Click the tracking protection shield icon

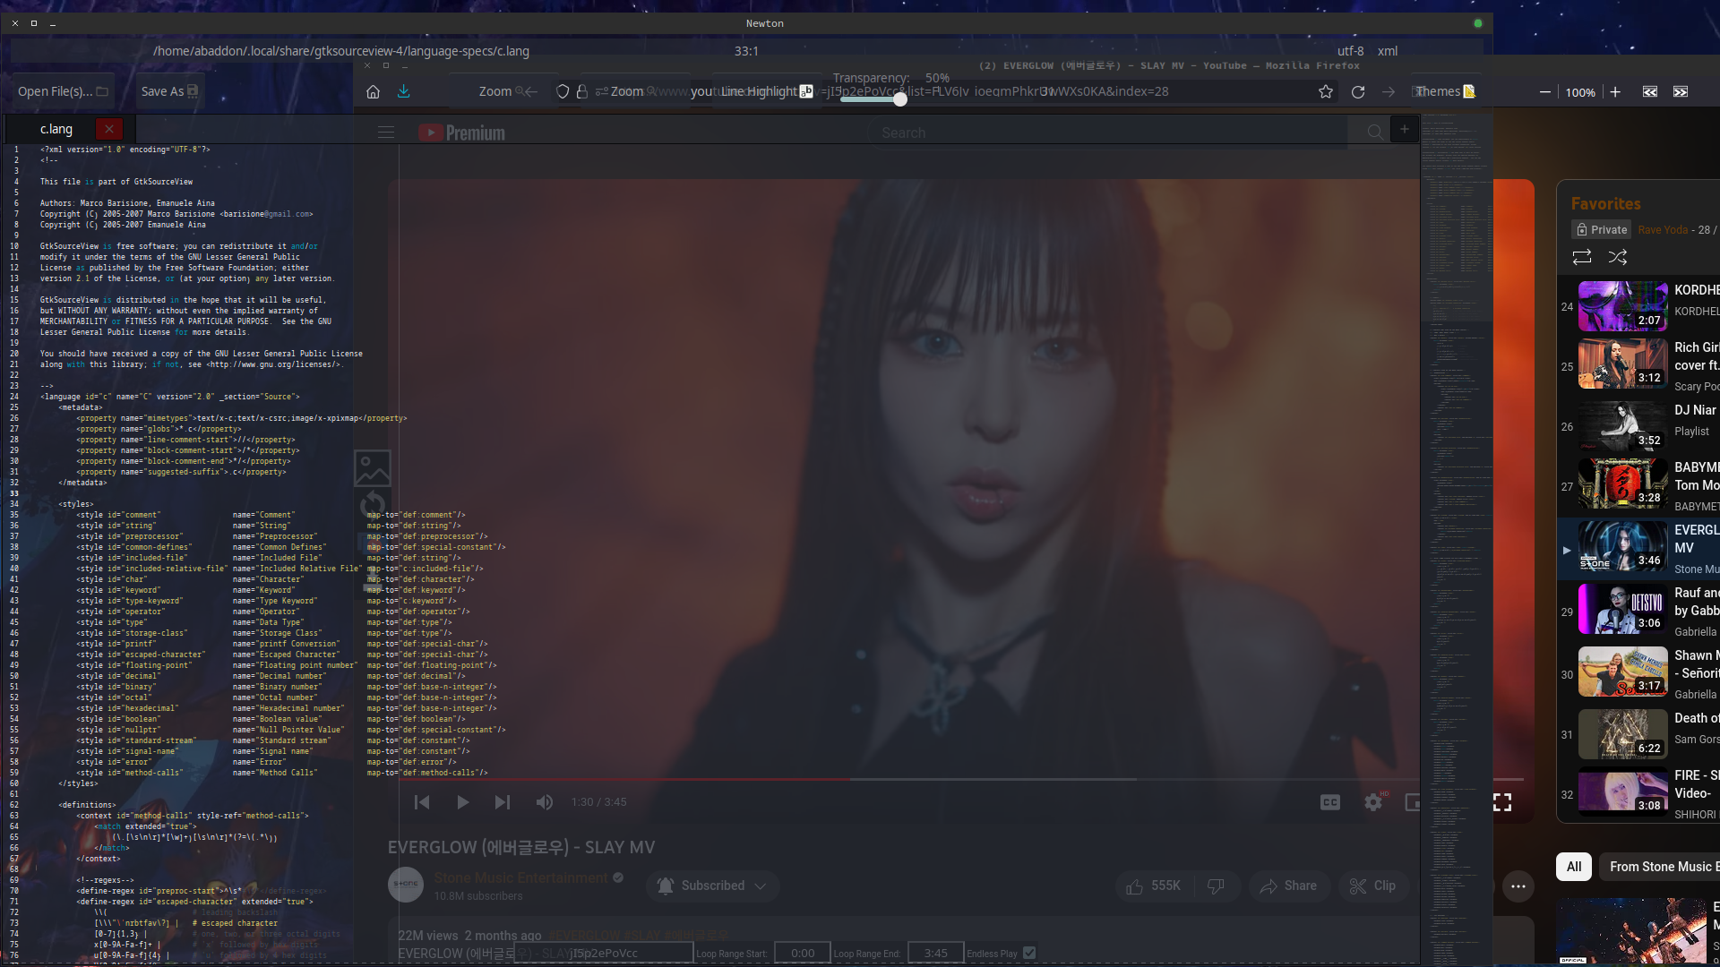click(x=563, y=91)
